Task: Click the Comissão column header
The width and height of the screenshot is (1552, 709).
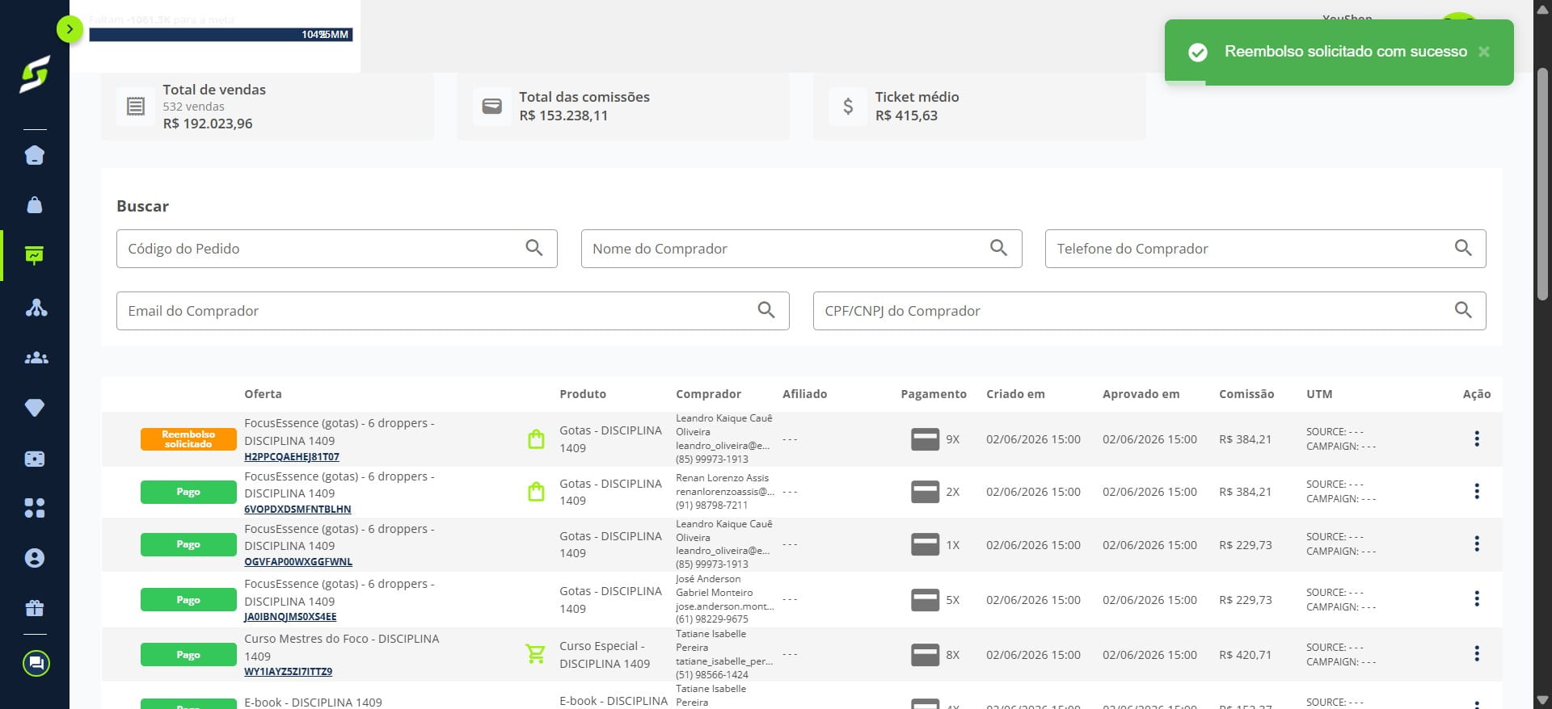Action: click(1246, 394)
